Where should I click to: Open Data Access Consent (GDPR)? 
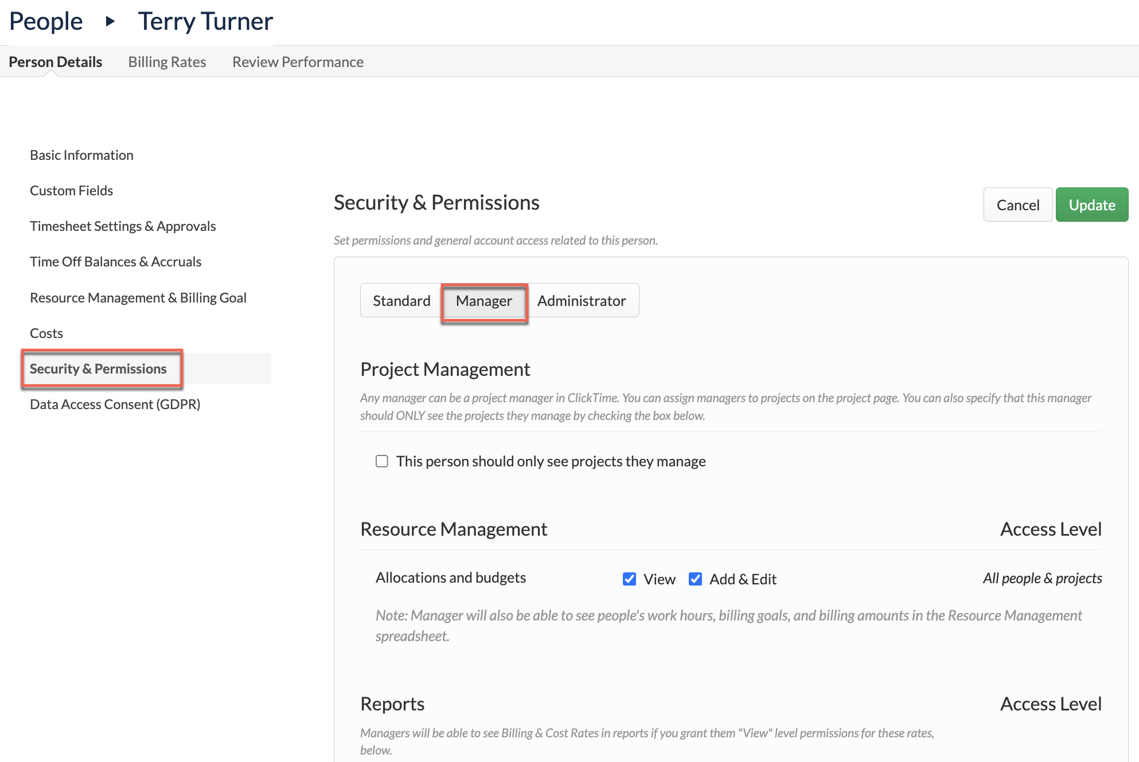(115, 404)
